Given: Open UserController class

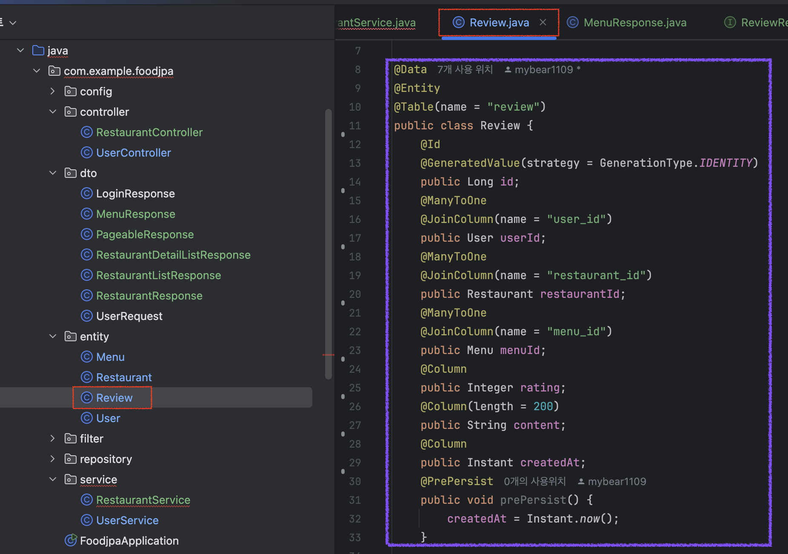Looking at the screenshot, I should 134,153.
